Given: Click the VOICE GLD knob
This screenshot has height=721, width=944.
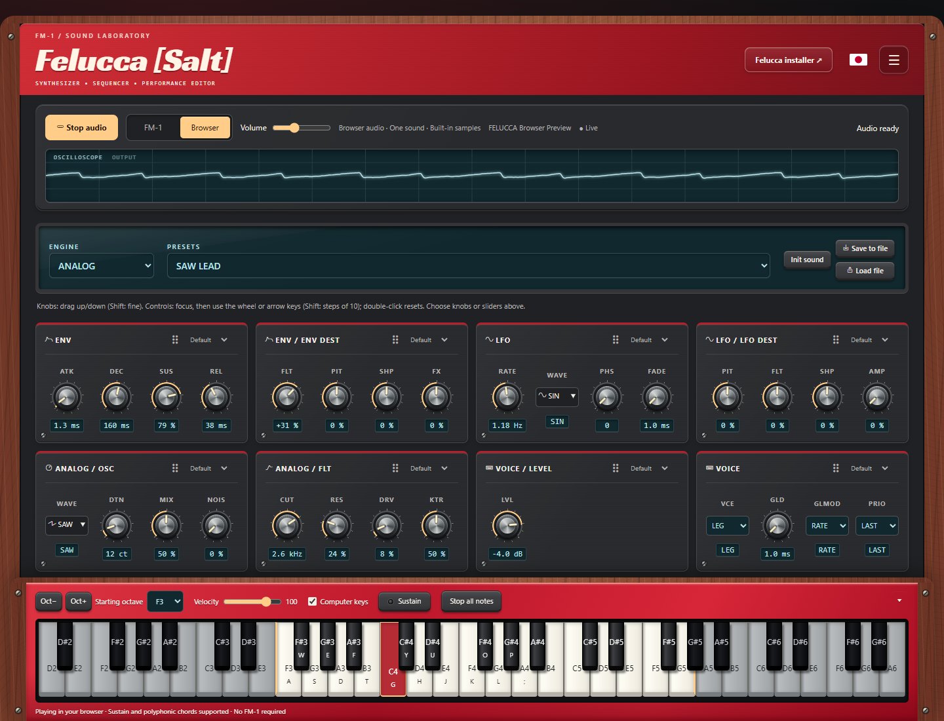Looking at the screenshot, I should pyautogui.click(x=777, y=525).
